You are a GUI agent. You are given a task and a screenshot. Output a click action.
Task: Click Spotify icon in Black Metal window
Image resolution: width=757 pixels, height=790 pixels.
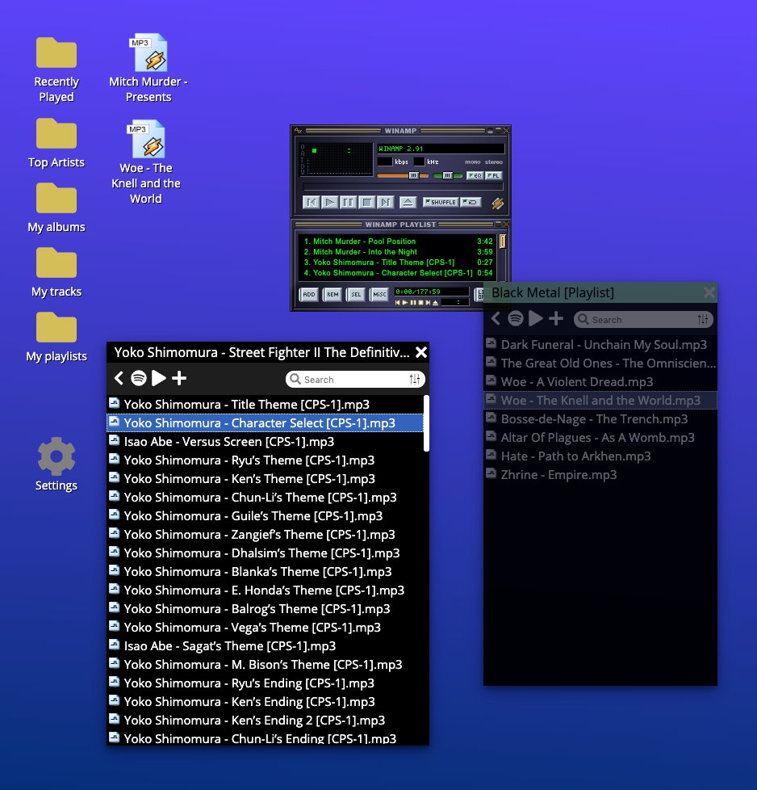pyautogui.click(x=516, y=318)
